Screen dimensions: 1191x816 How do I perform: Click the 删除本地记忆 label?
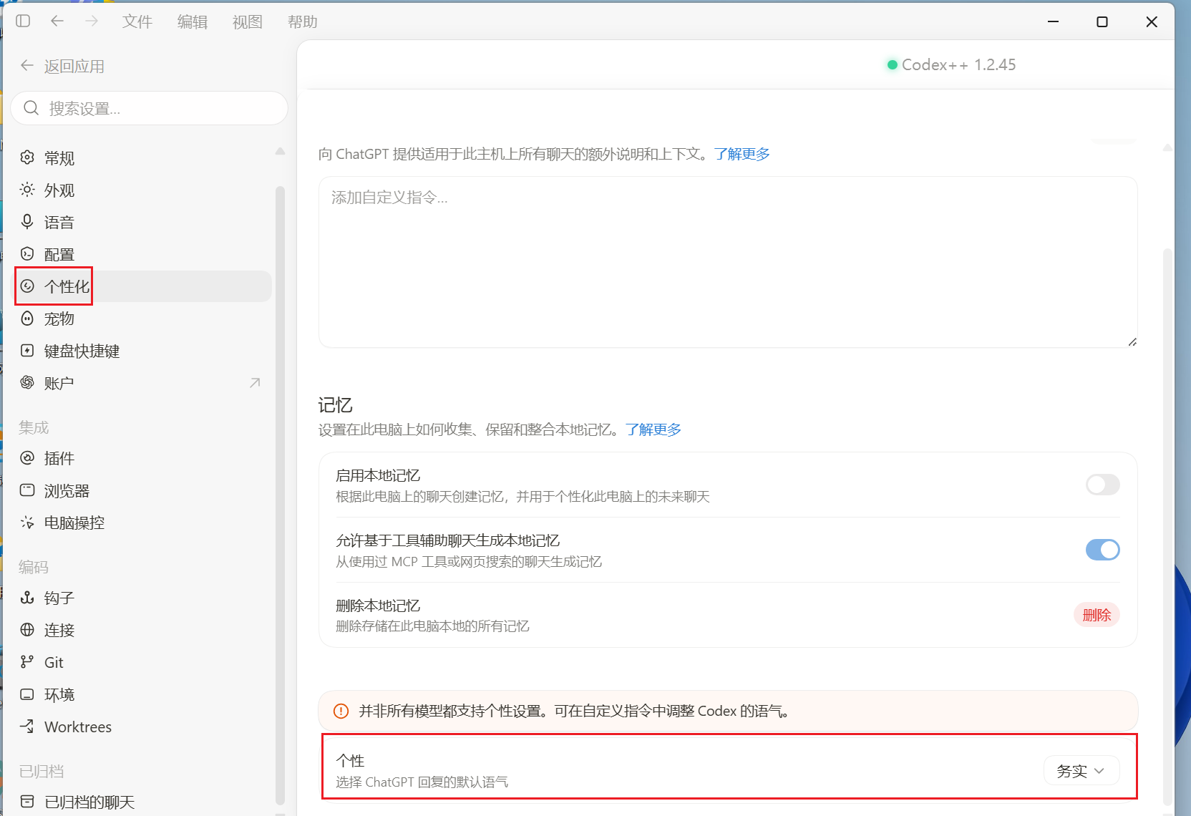tap(378, 606)
